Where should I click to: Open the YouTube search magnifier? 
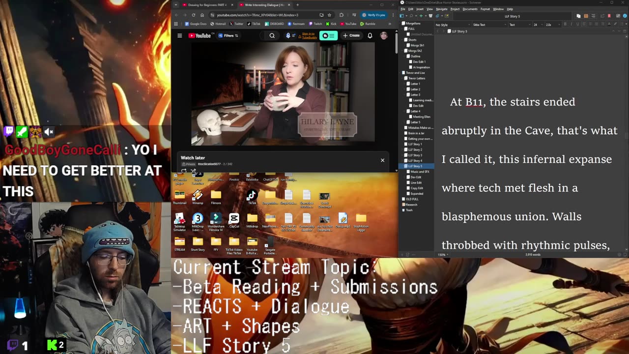click(x=272, y=35)
